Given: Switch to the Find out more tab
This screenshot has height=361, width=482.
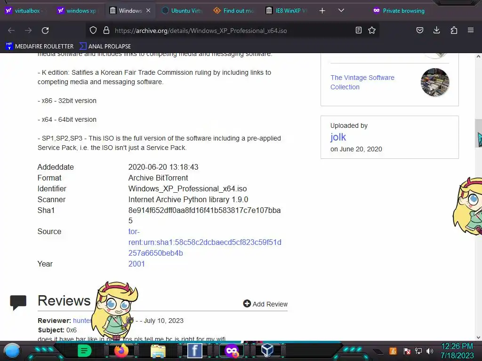Looking at the screenshot, I should (x=234, y=11).
